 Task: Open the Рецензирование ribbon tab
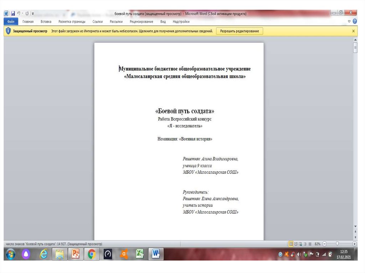point(141,22)
